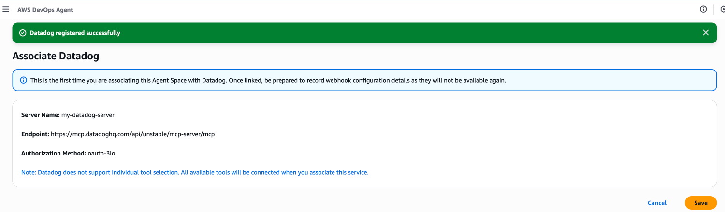Click the AWS DevOps Agent title
The image size is (725, 212).
(45, 10)
